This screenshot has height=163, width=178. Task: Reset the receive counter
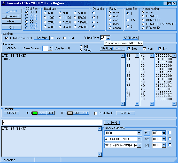click(31, 48)
